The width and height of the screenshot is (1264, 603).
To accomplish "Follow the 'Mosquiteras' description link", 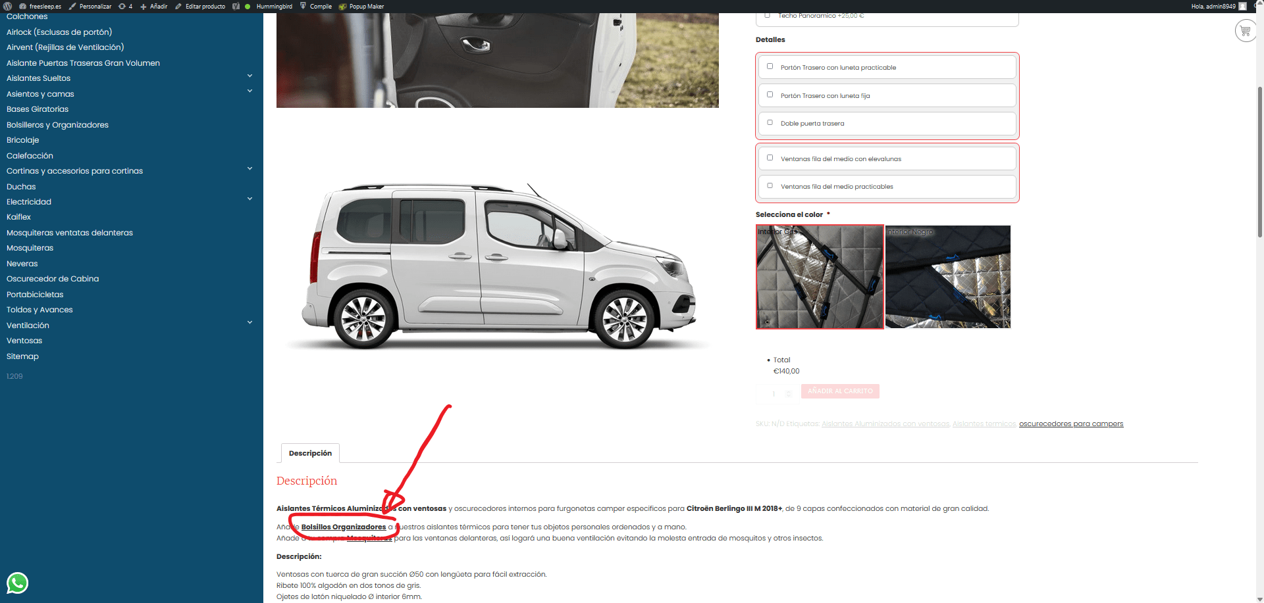I will (x=369, y=539).
